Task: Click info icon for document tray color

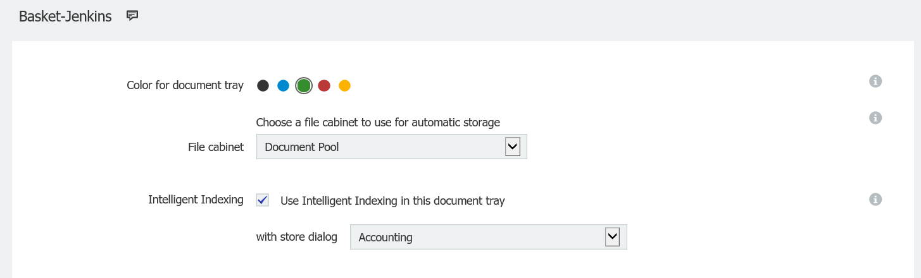Action: (x=875, y=81)
